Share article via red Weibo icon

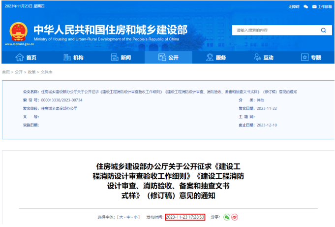(x=235, y=217)
